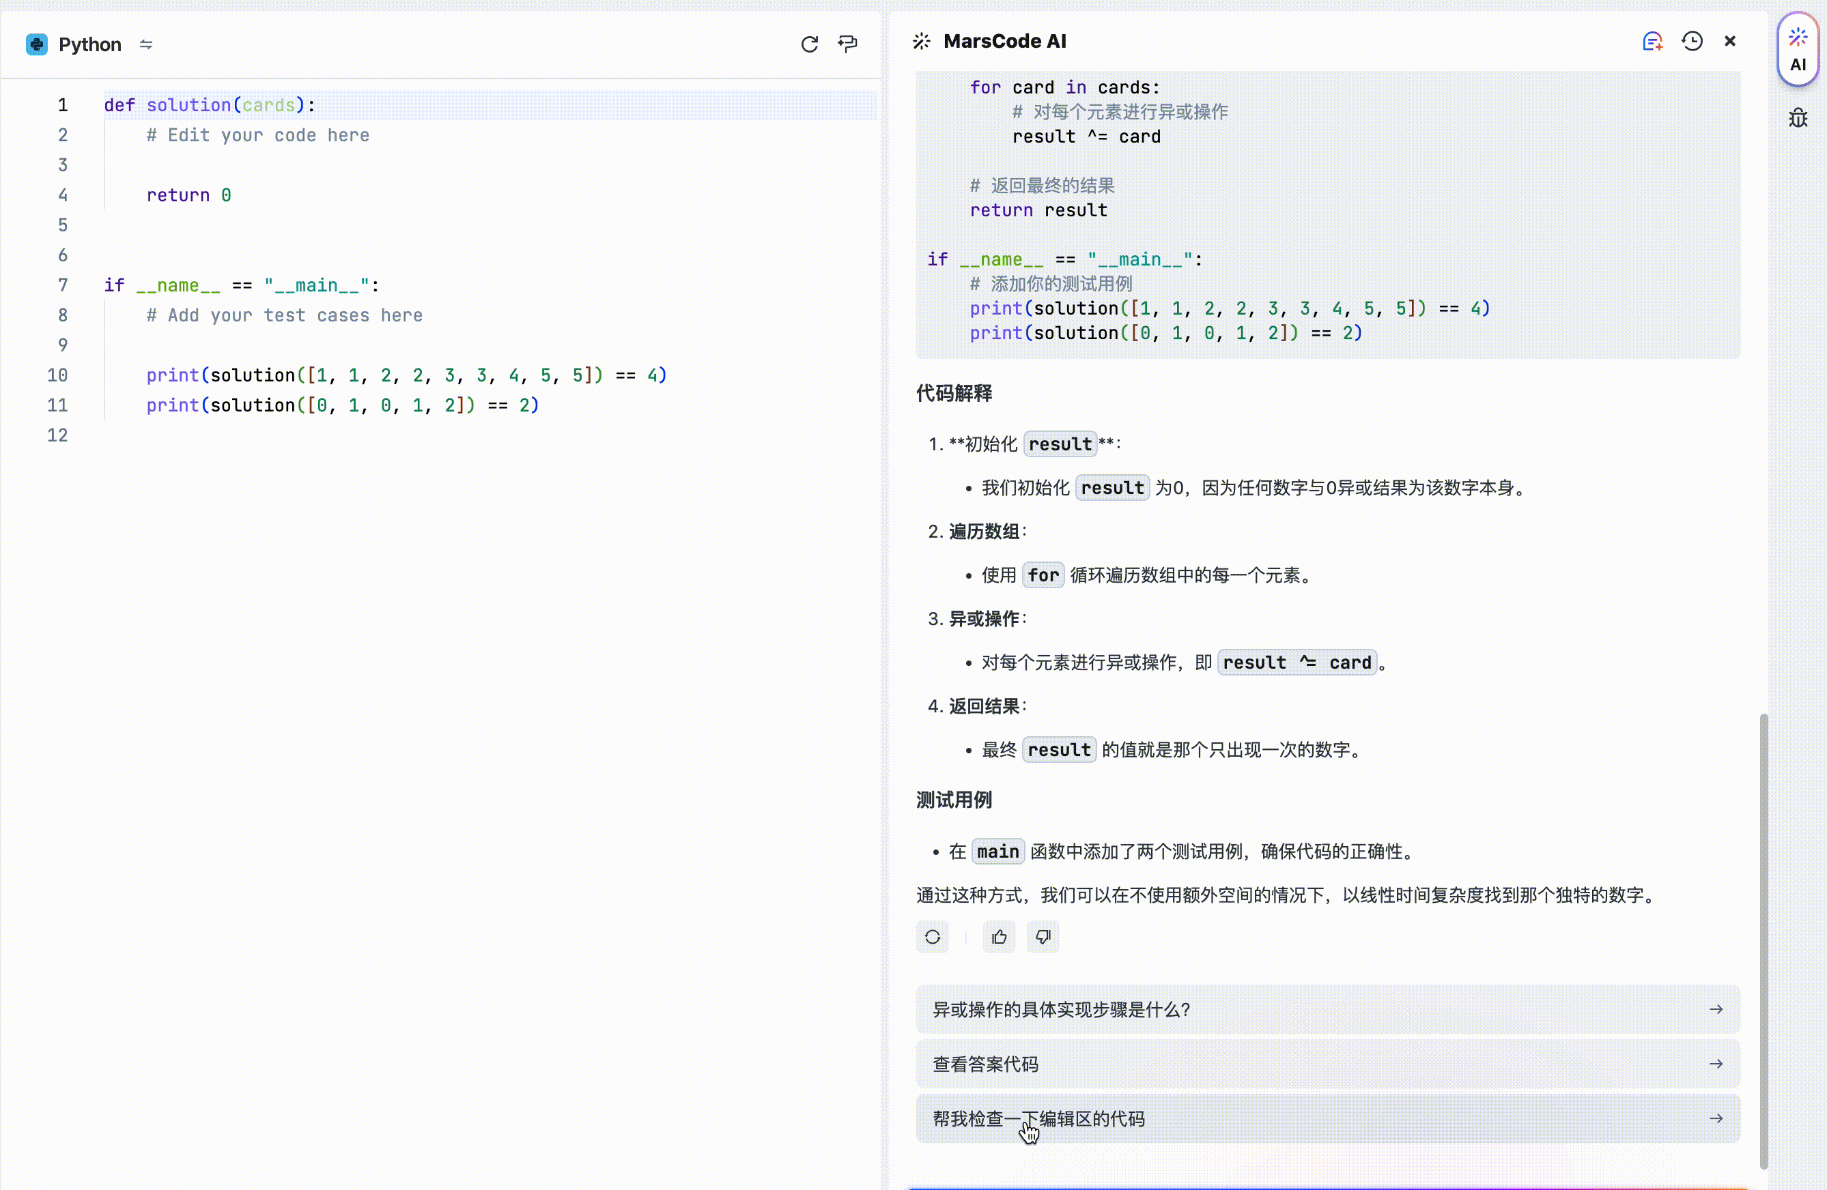Close the MarsCode AI panel
The height and width of the screenshot is (1190, 1827).
pos(1729,42)
